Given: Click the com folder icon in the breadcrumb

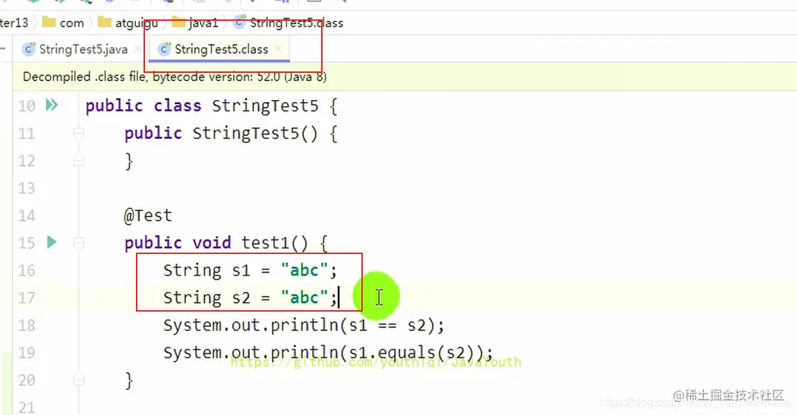Looking at the screenshot, I should (x=49, y=22).
